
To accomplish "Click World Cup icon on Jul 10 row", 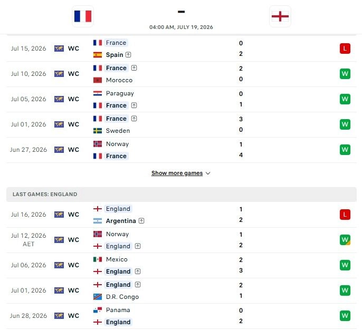I will pos(59,74).
